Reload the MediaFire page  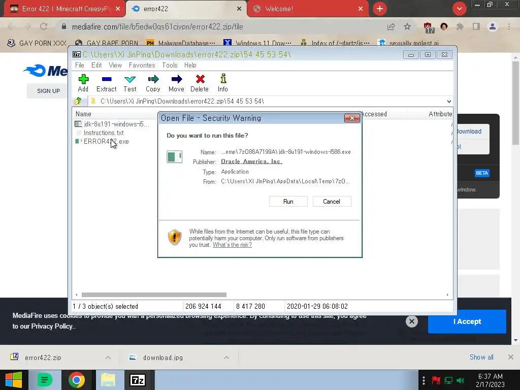[x=44, y=26]
